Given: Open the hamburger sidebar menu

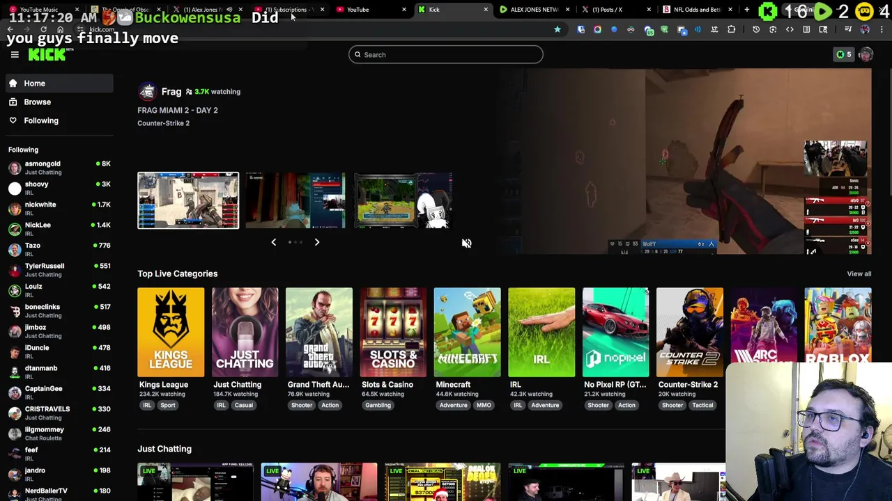Looking at the screenshot, I should (15, 55).
